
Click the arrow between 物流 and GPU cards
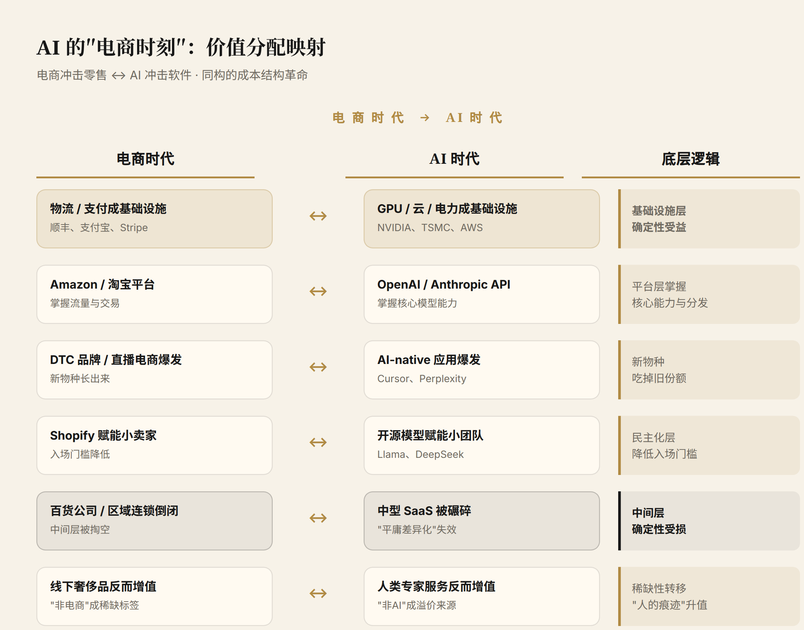coord(318,216)
